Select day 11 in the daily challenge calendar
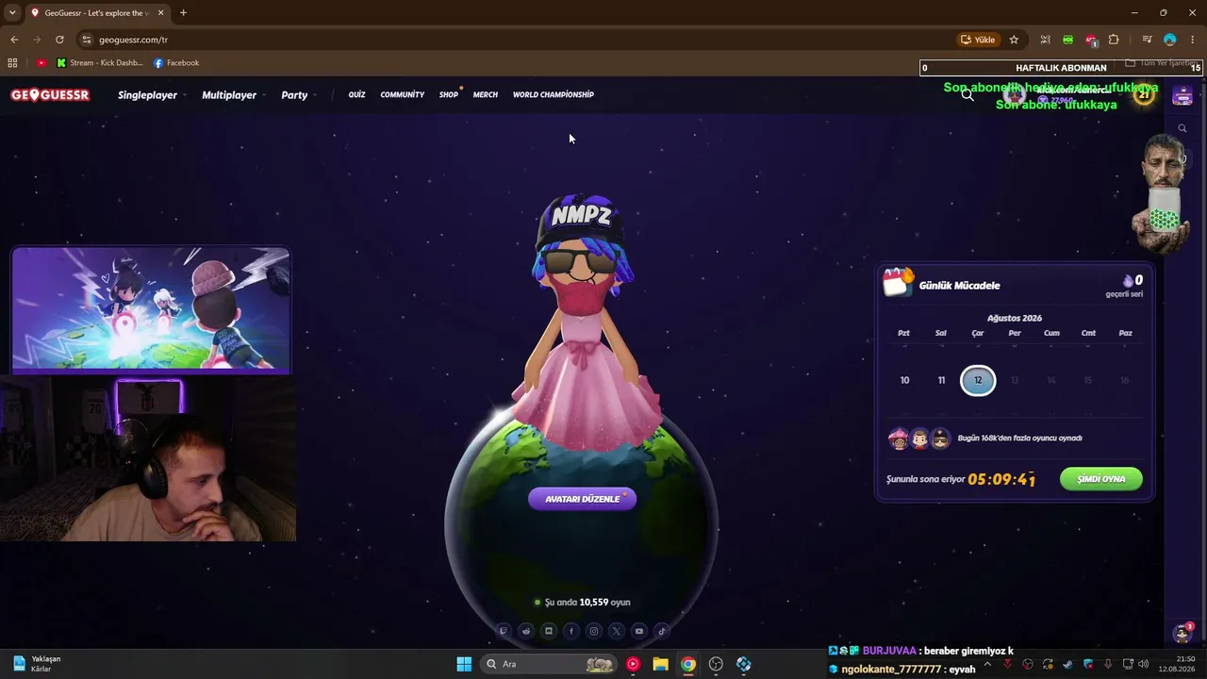Screen dimensions: 1207x679 pyautogui.click(x=941, y=380)
